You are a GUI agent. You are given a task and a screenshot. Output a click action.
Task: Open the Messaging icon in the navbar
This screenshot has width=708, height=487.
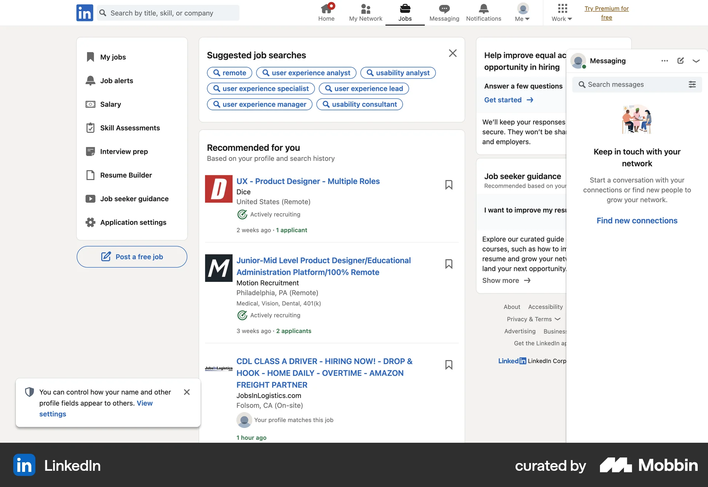pyautogui.click(x=444, y=9)
